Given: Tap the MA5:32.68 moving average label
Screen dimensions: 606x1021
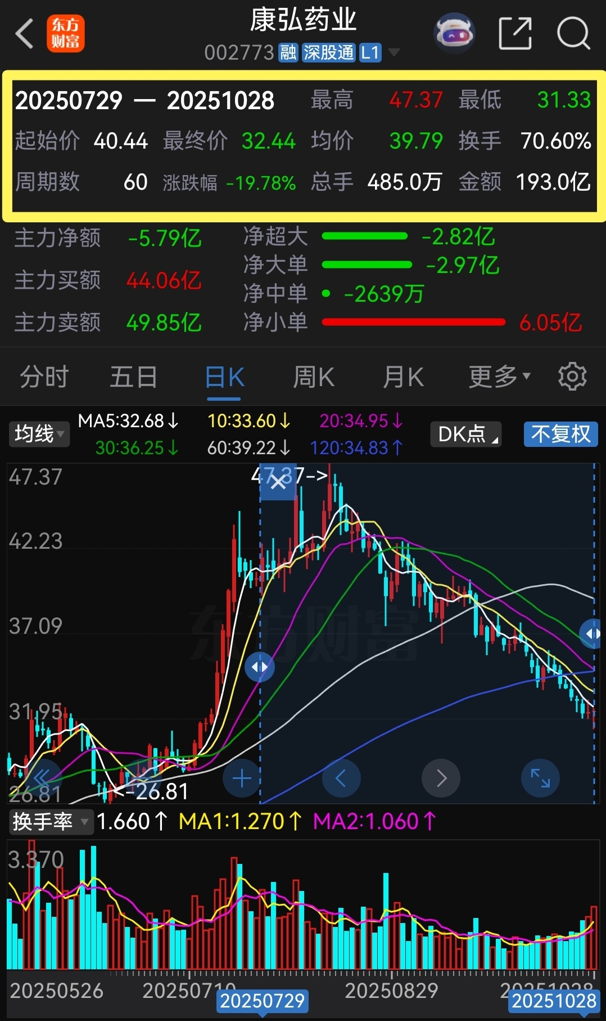Looking at the screenshot, I should [x=129, y=420].
